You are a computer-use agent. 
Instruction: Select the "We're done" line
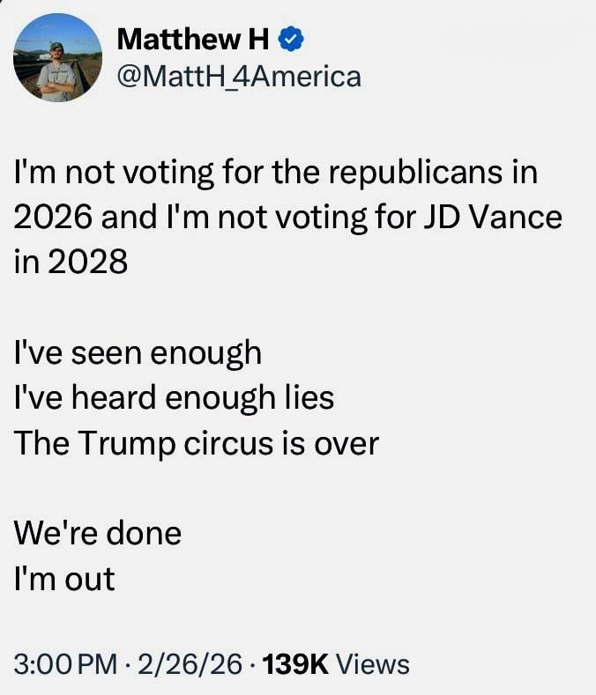pos(97,533)
